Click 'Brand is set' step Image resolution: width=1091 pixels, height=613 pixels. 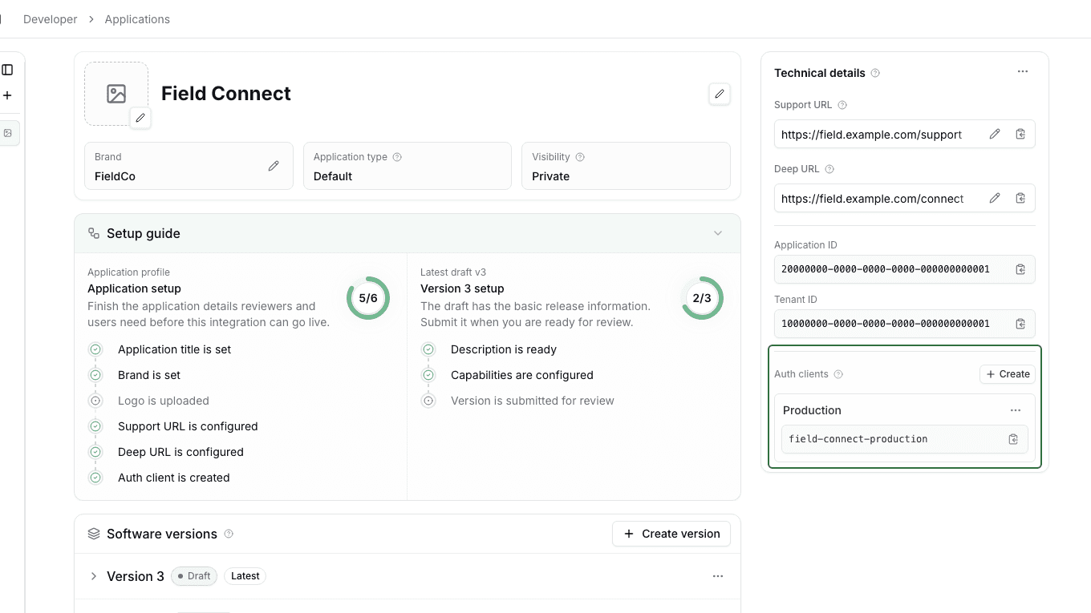click(149, 375)
